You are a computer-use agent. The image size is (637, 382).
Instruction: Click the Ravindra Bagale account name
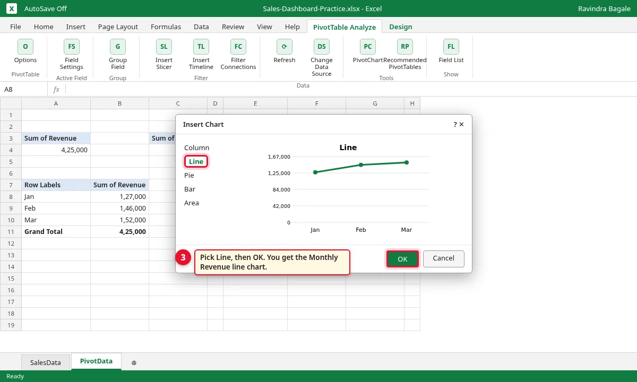pyautogui.click(x=604, y=8)
